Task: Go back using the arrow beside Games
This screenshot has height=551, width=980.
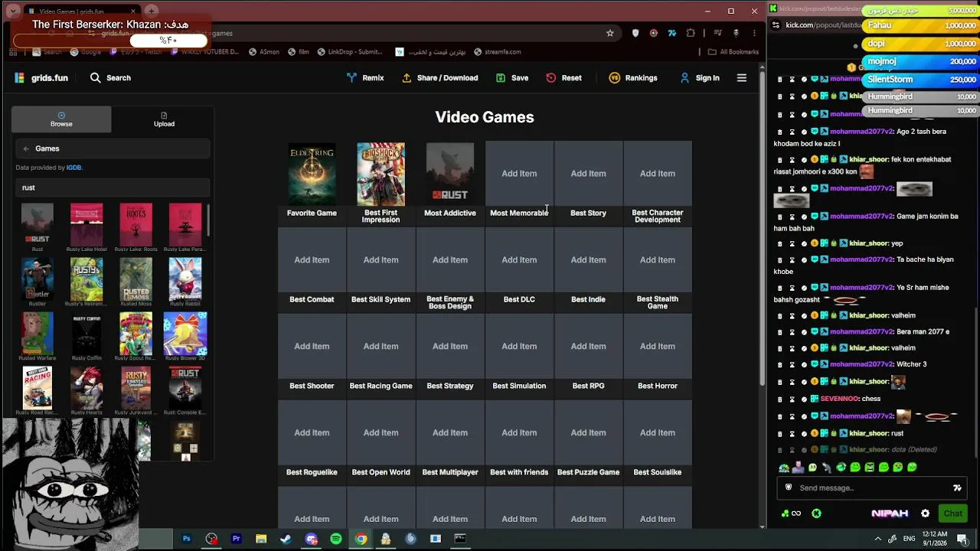Action: [26, 148]
